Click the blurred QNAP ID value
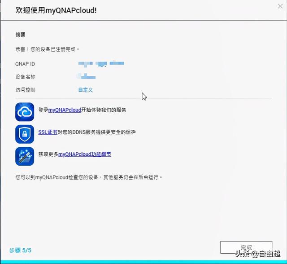287x264 pixels. [x=101, y=64]
